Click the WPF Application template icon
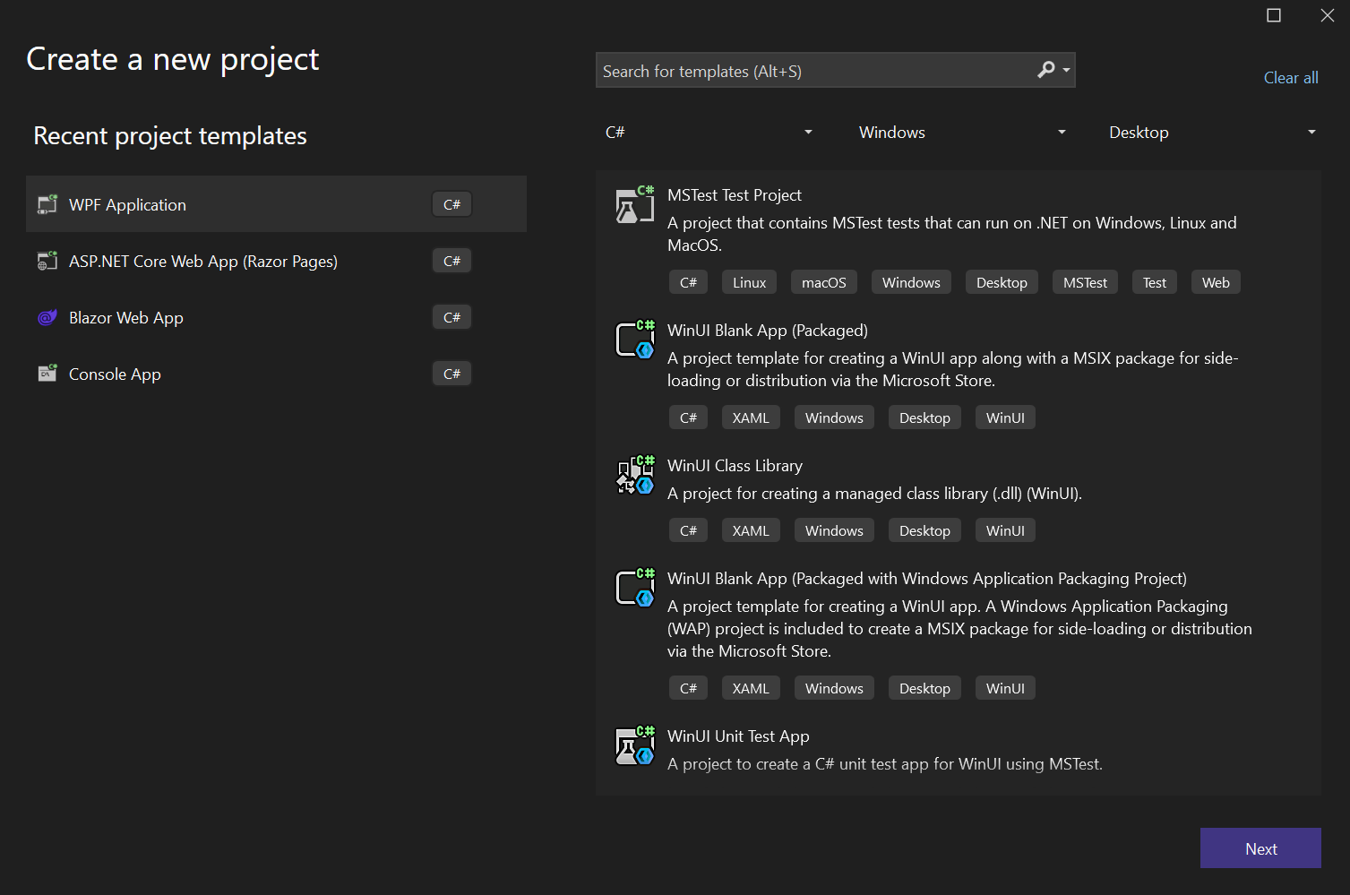The width and height of the screenshot is (1350, 895). (47, 203)
